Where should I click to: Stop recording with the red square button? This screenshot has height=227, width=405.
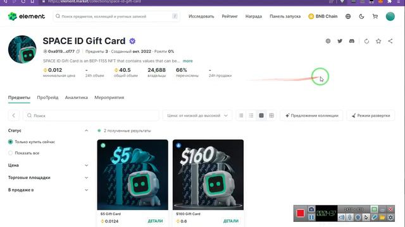point(301,213)
